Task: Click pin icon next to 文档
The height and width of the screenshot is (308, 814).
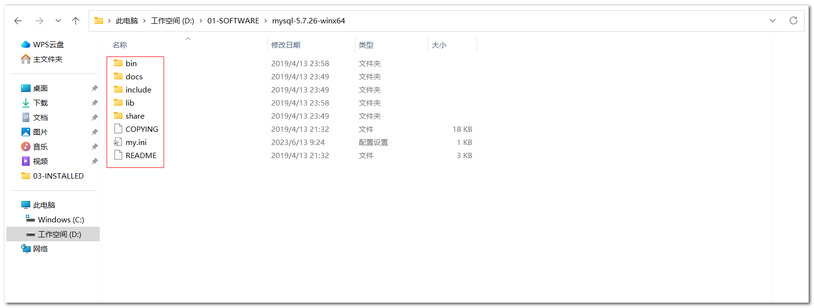Action: click(x=94, y=117)
